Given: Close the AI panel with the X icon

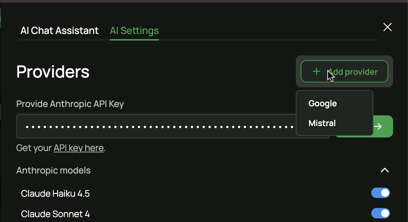Looking at the screenshot, I should tap(387, 27).
